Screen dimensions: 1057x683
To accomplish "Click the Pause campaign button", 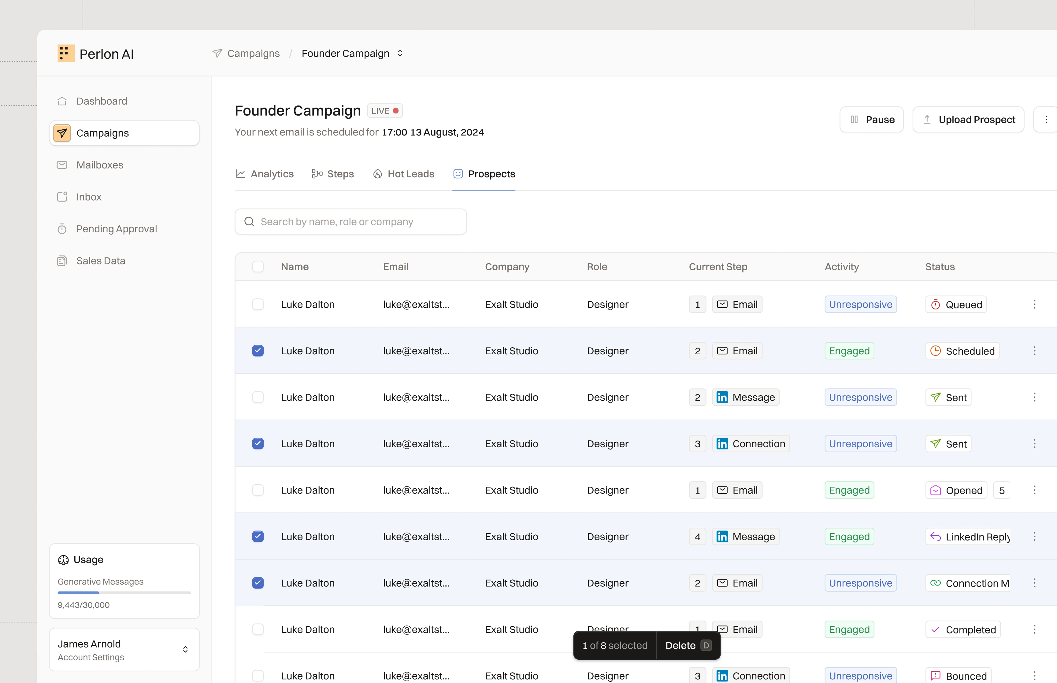I will point(872,120).
